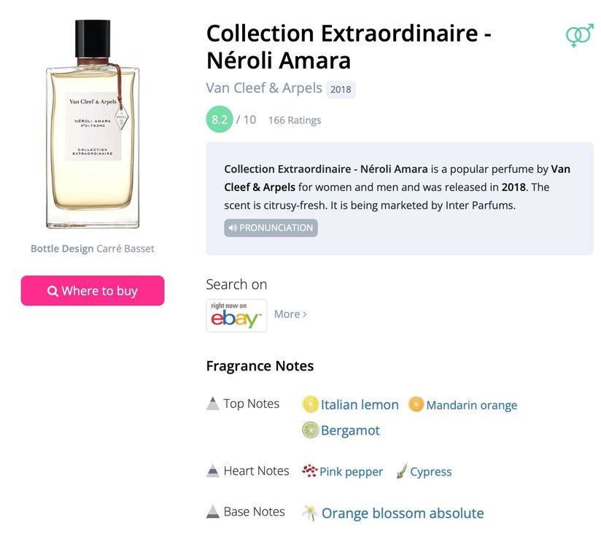
Task: Click the Base Notes pyramid icon
Action: click(213, 511)
